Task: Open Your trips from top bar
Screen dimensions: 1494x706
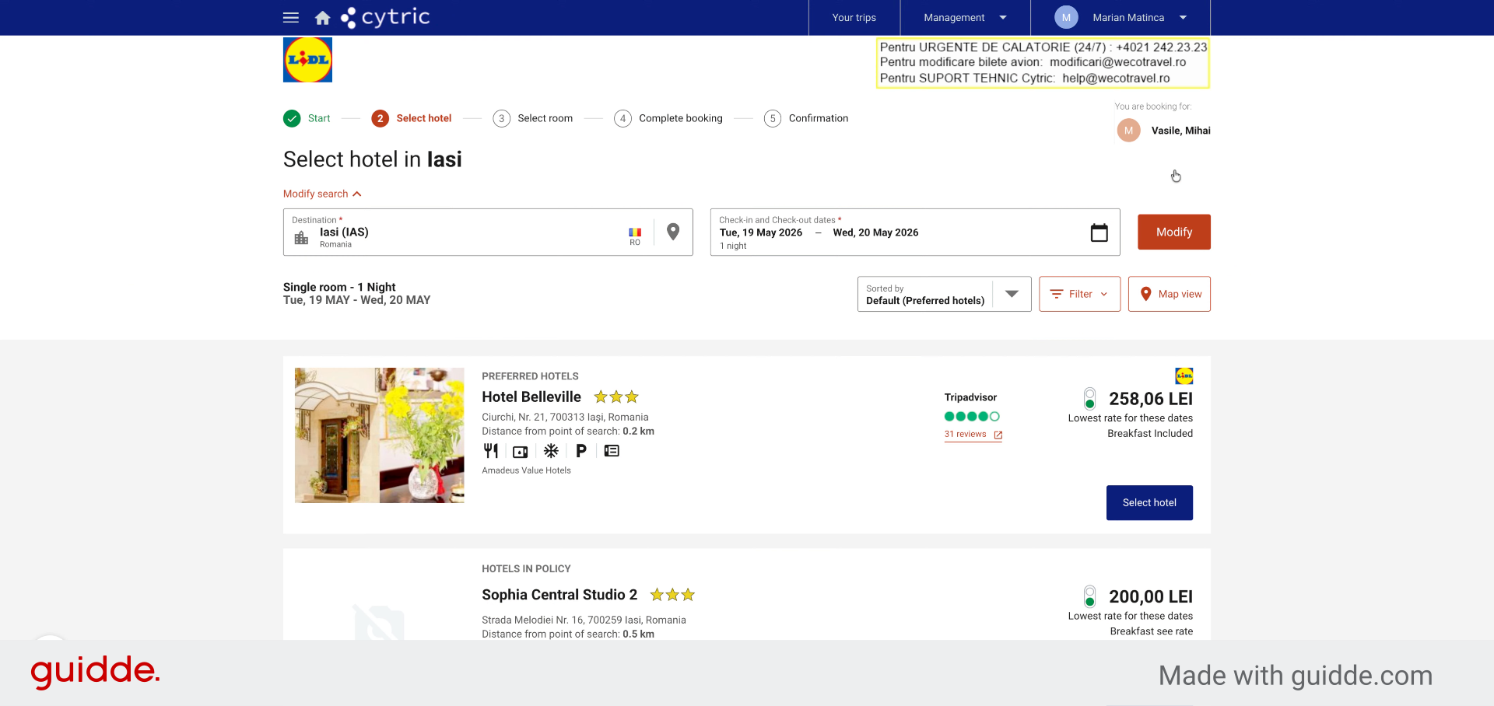Action: coord(854,17)
